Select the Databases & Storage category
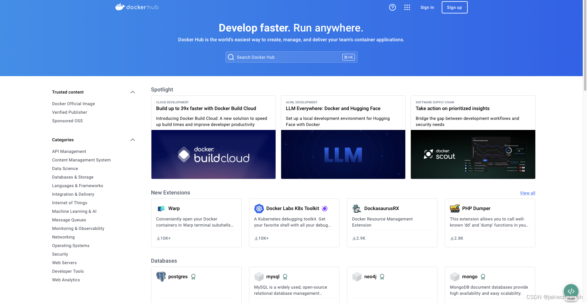Screen dimensions: 587x303 click(73, 177)
